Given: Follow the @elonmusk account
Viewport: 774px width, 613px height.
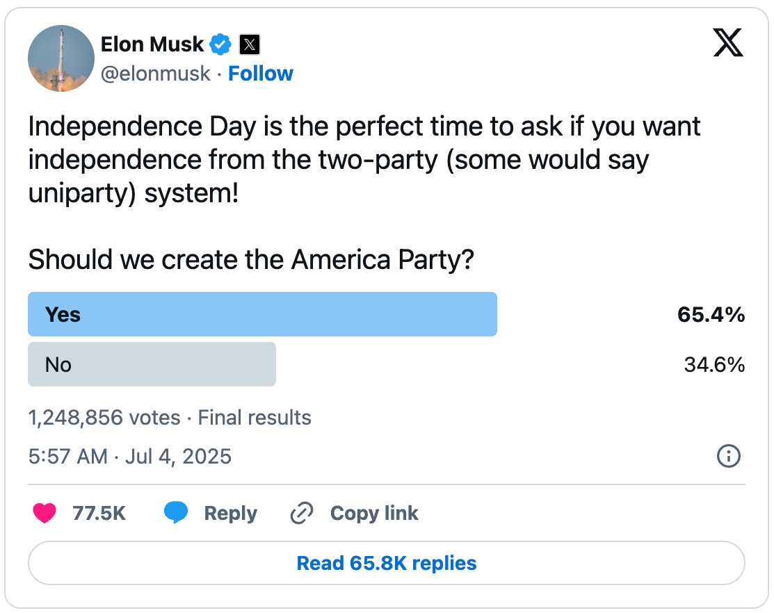Looking at the screenshot, I should (x=261, y=74).
